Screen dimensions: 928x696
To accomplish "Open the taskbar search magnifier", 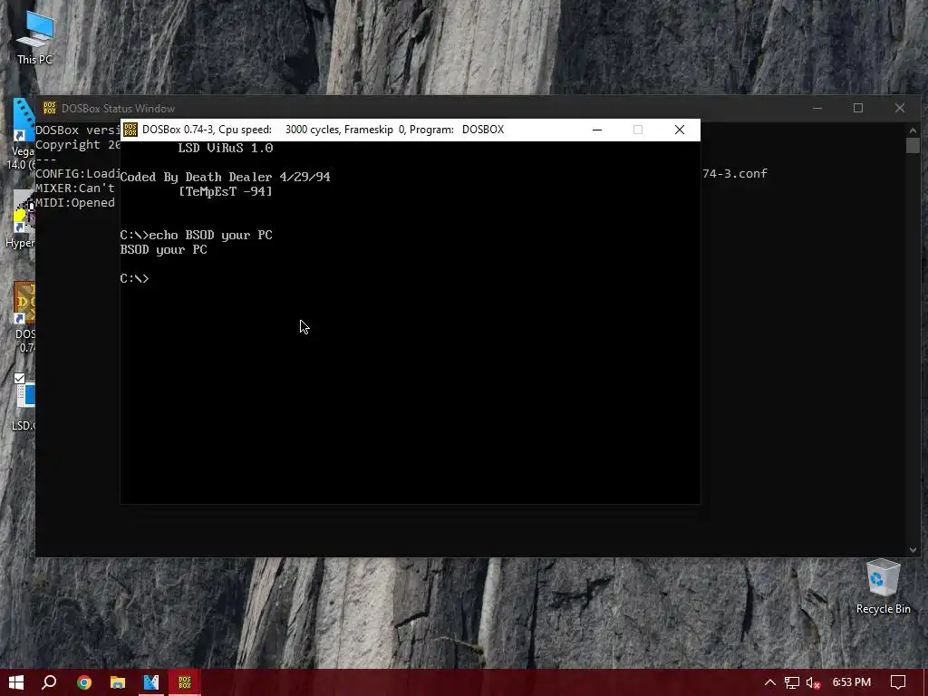I will point(49,682).
